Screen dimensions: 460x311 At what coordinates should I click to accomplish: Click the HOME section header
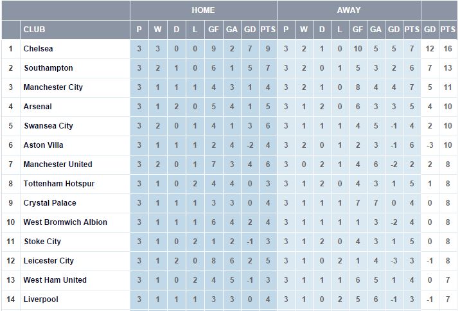(x=203, y=10)
